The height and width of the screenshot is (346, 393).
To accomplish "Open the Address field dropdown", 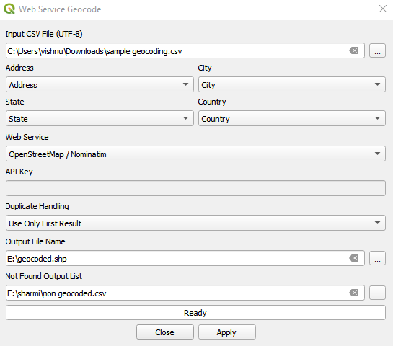I will (100, 84).
